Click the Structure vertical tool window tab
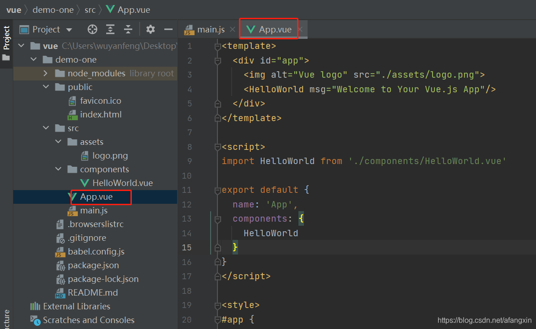 [6, 319]
